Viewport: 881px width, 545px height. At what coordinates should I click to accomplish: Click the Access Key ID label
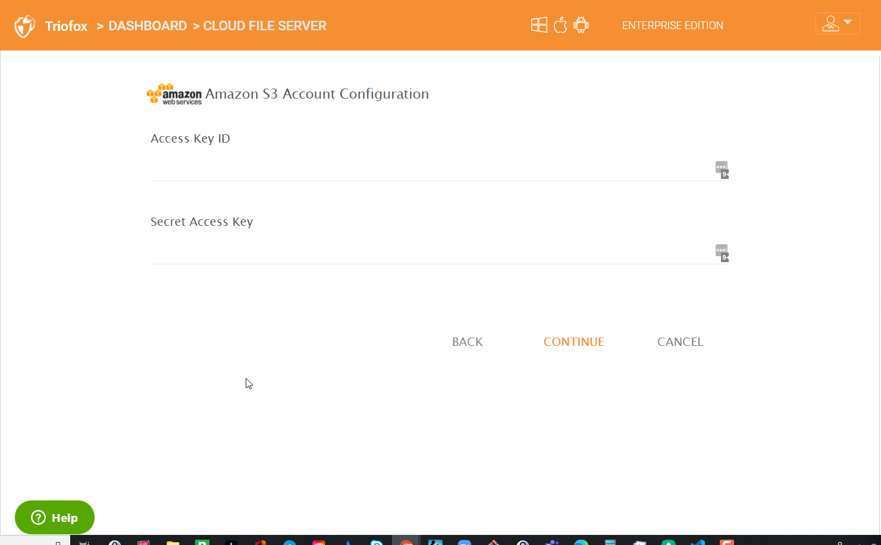(x=190, y=138)
